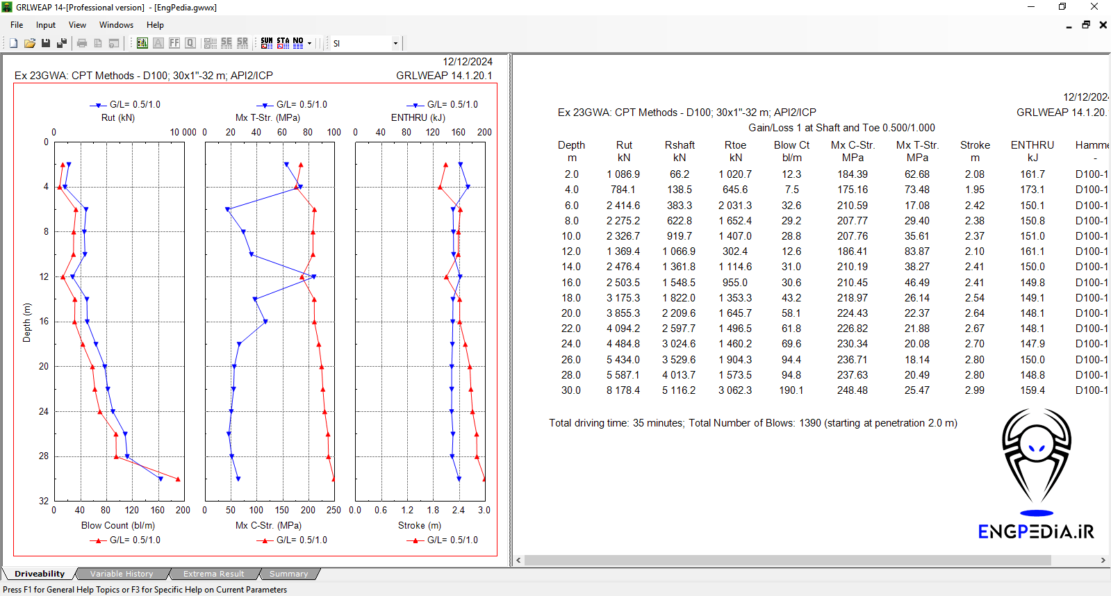Click the horizontal scrollbar thumb under the table
The image size is (1111, 596).
click(x=787, y=560)
